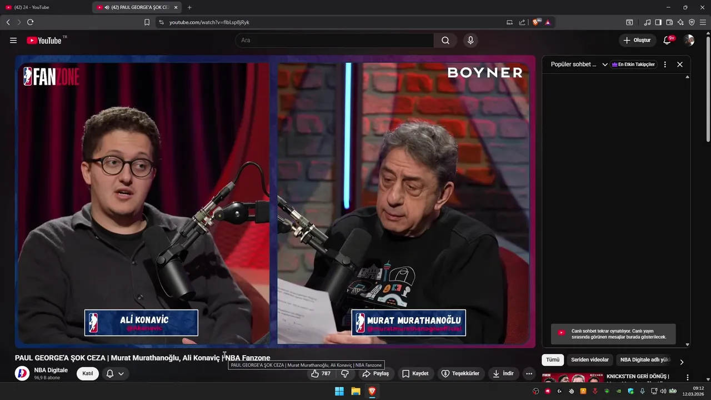Click the video title text
Image resolution: width=711 pixels, height=400 pixels.
tap(143, 358)
